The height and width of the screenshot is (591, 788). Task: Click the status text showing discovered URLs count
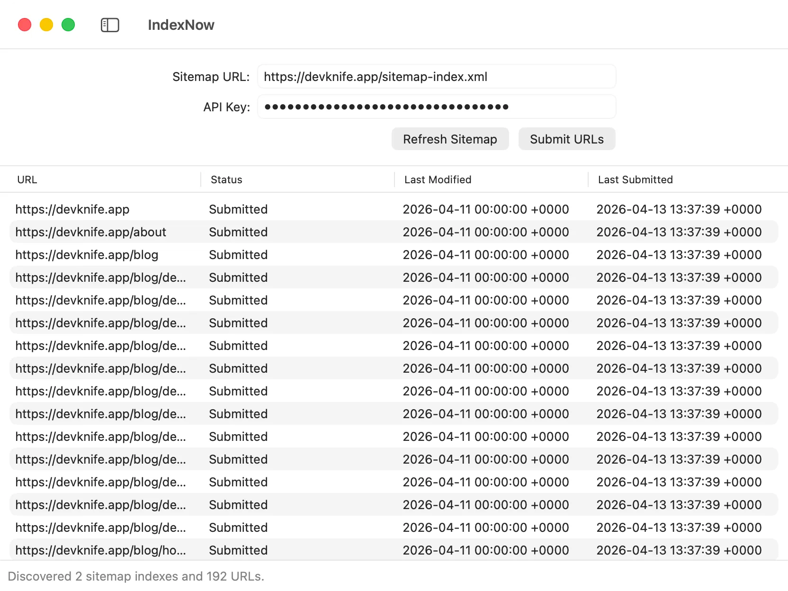(x=137, y=576)
